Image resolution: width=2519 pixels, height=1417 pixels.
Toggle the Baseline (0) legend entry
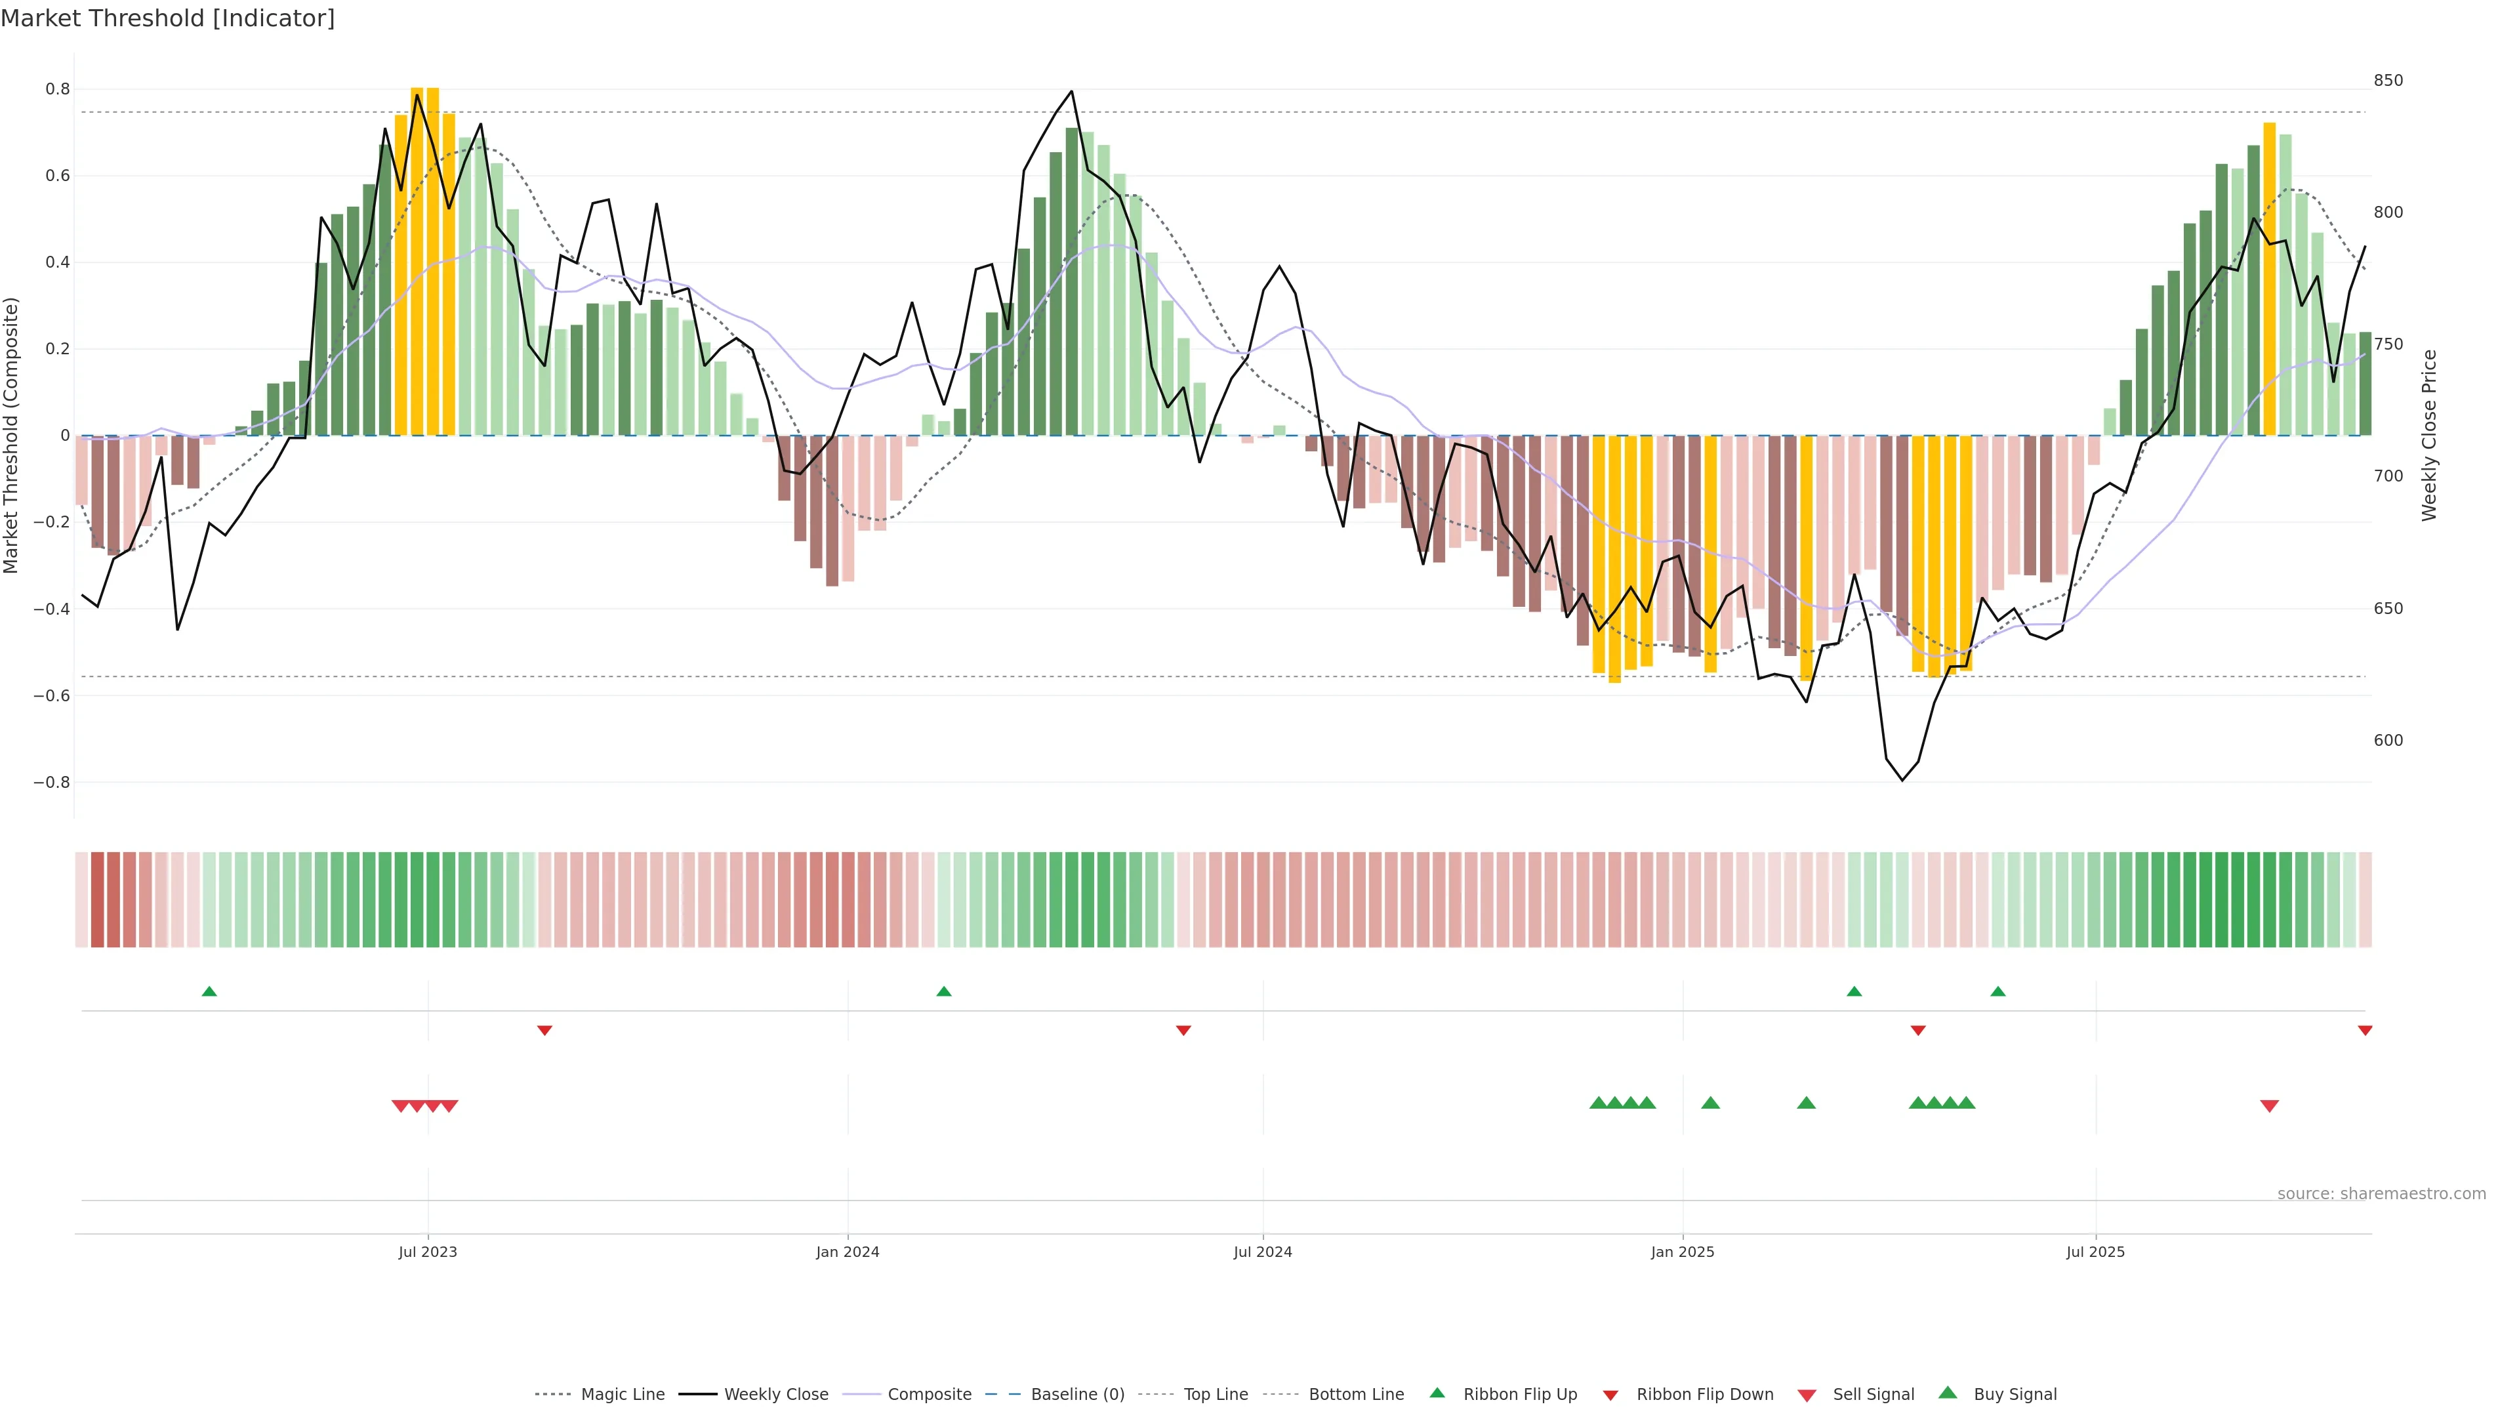[x=1076, y=1395]
